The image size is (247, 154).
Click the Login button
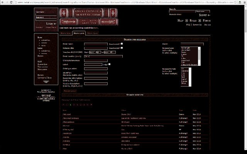(x=51, y=23)
